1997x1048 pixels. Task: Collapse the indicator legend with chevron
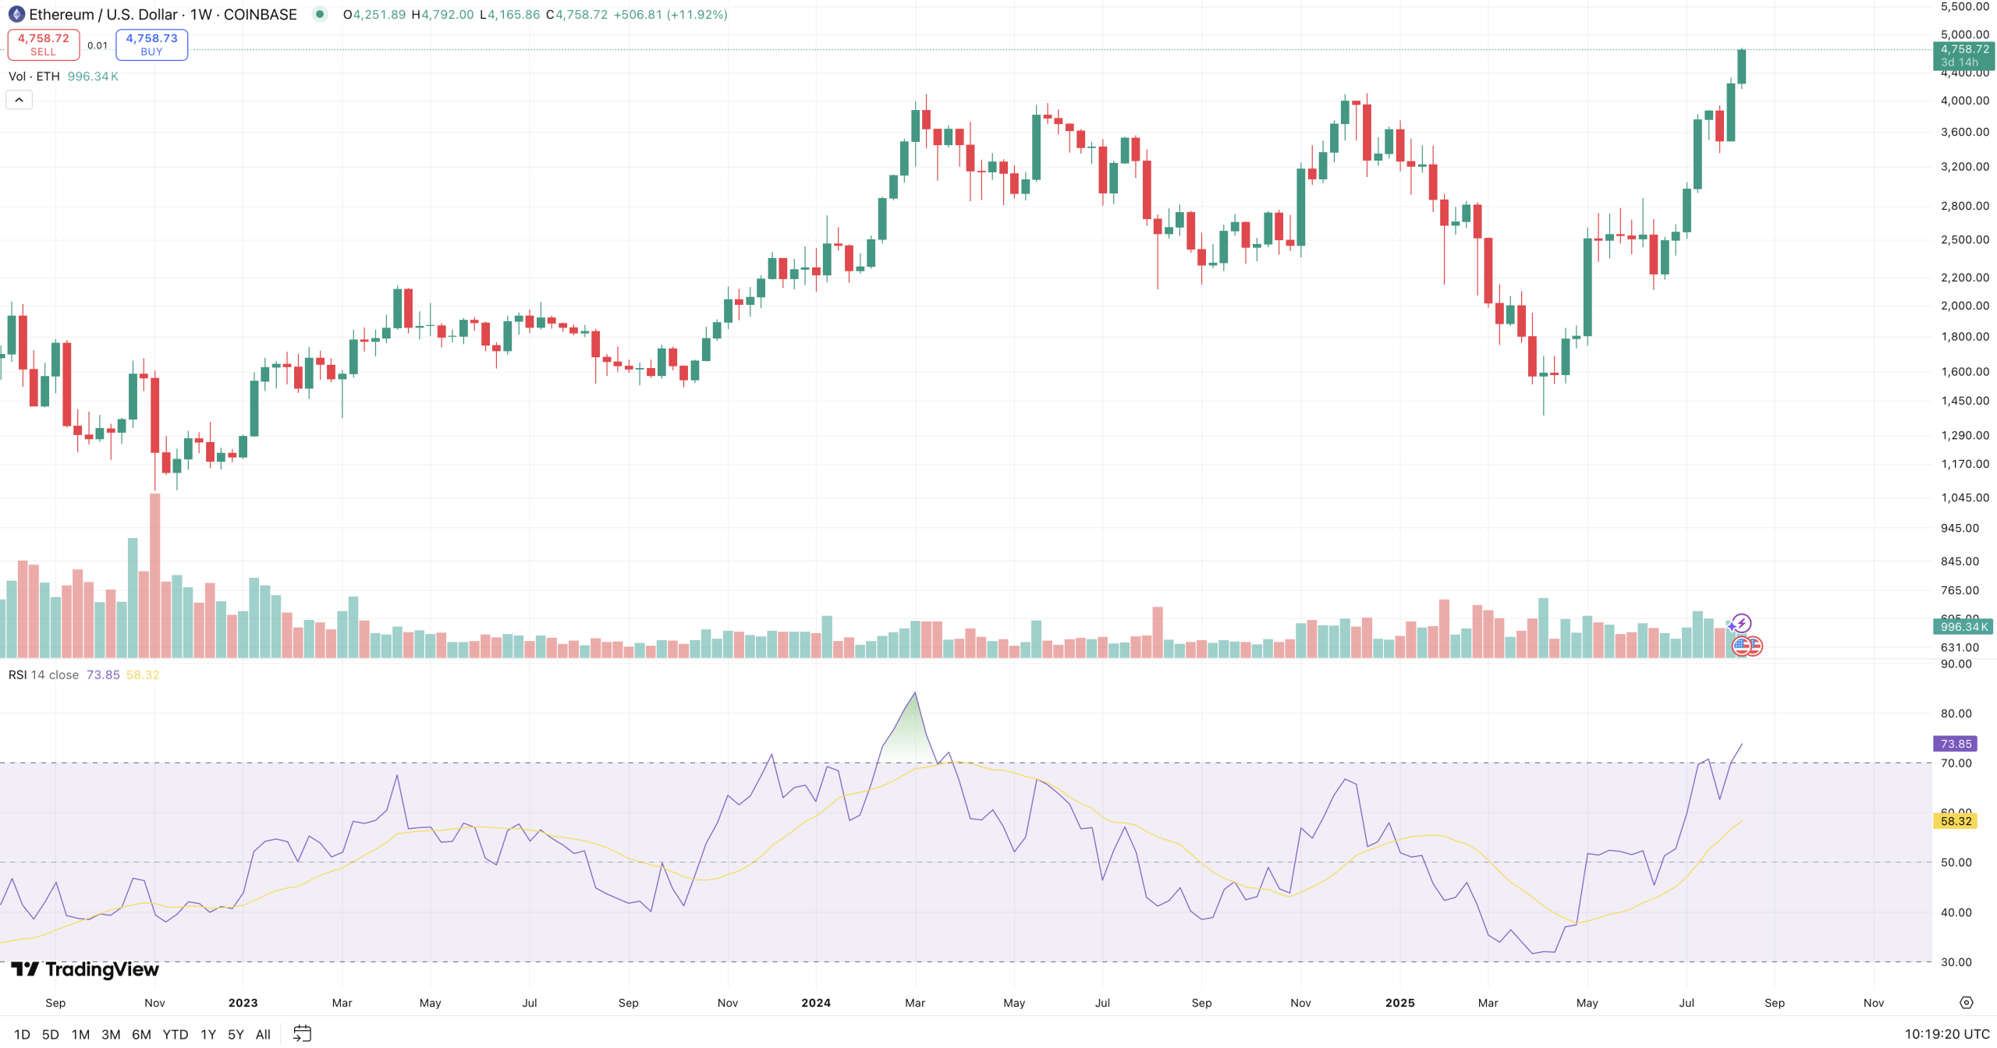(x=20, y=100)
